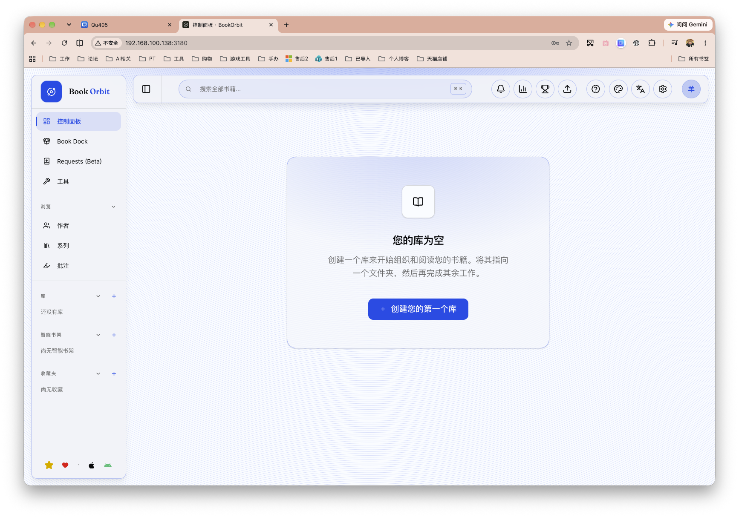Image resolution: width=739 pixels, height=517 pixels.
Task: Open reading statistics chart icon
Action: [523, 89]
